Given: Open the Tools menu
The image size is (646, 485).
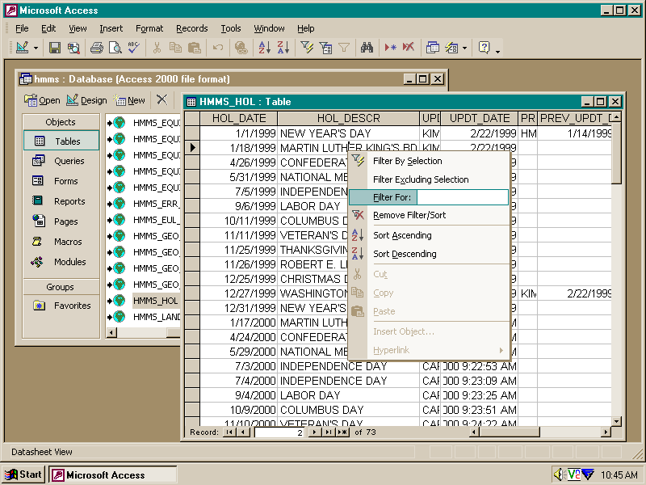Looking at the screenshot, I should (231, 28).
